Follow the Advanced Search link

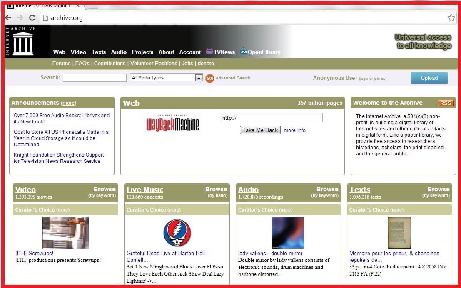pyautogui.click(x=233, y=78)
